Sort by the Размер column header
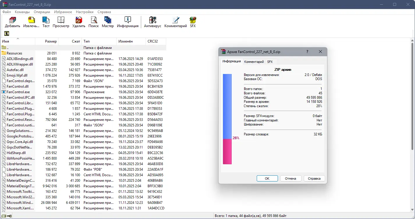 pos(47,41)
